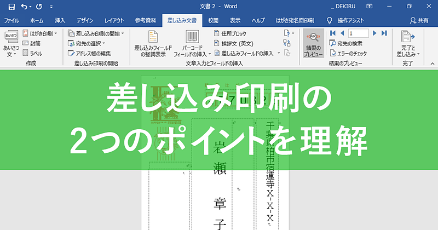This screenshot has height=230, width=438.
Task: Go to the last record
Action: (384, 33)
